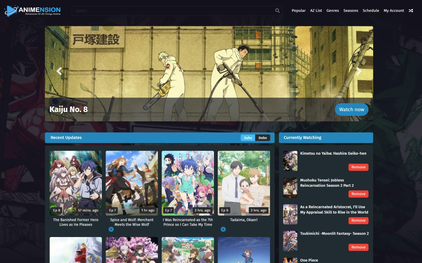Click I Was Reincarnated 7th Prince title text

[x=188, y=222]
